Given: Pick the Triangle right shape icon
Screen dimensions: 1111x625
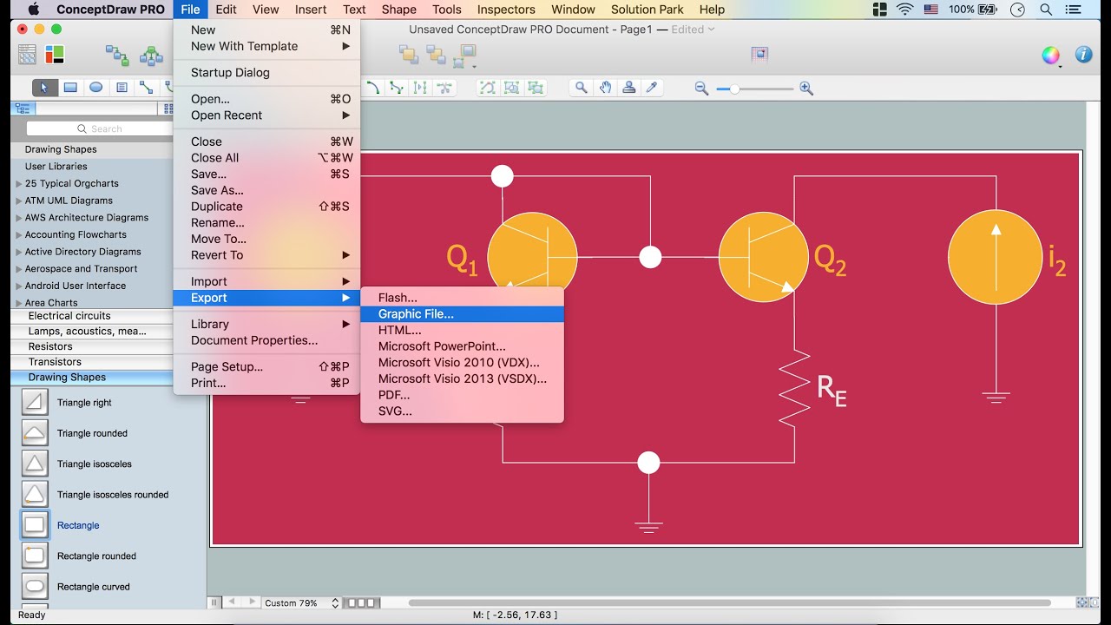Looking at the screenshot, I should [x=35, y=403].
